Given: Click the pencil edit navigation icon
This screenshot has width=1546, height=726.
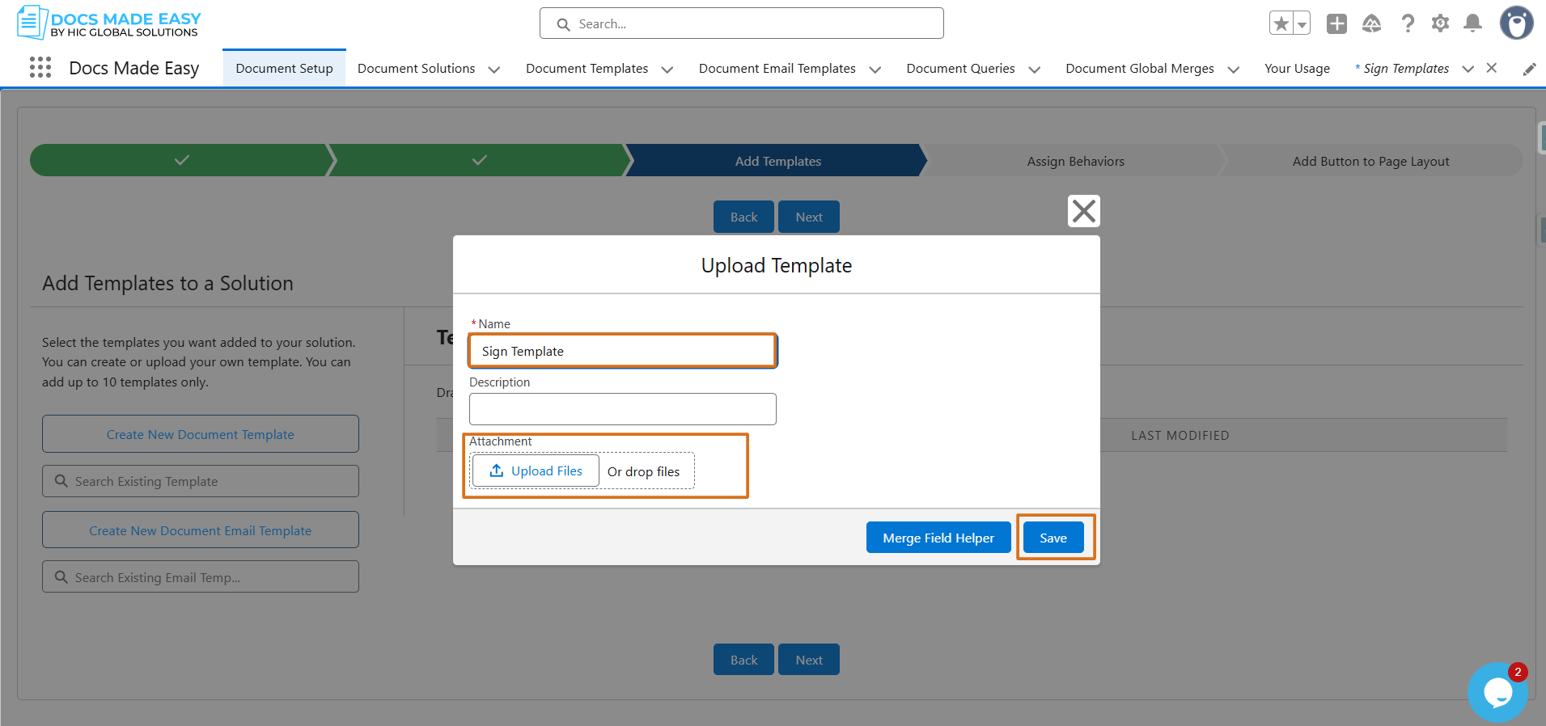Looking at the screenshot, I should click(1529, 70).
